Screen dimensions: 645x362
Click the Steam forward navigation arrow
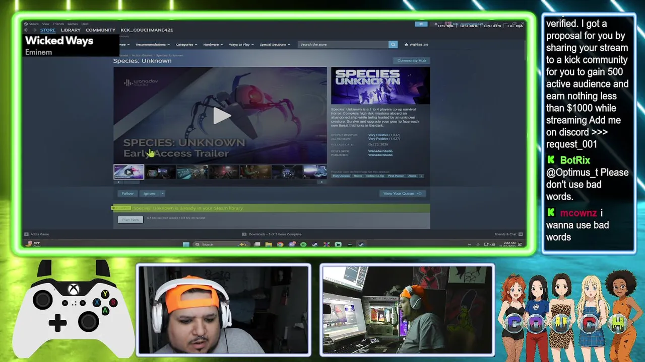click(34, 30)
